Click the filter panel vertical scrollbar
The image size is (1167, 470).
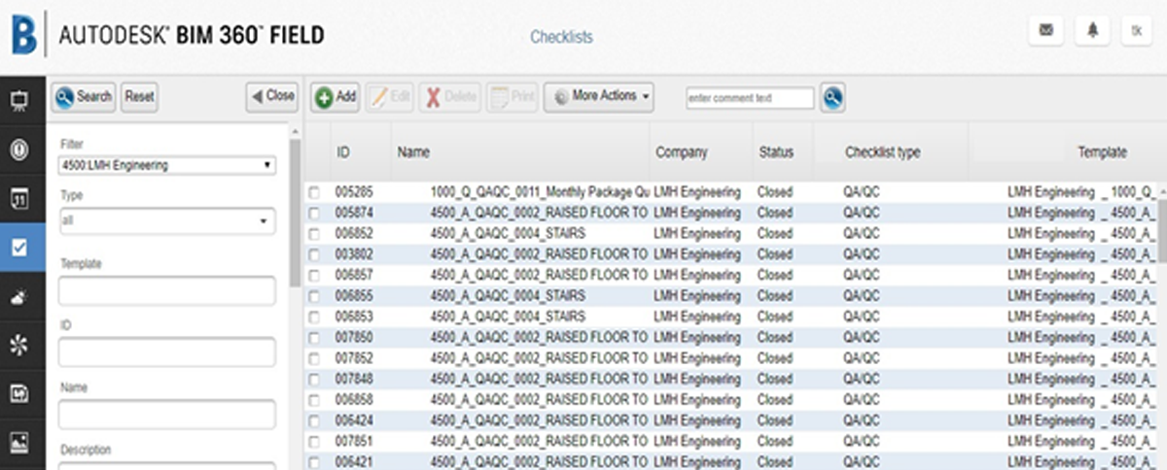tap(295, 214)
